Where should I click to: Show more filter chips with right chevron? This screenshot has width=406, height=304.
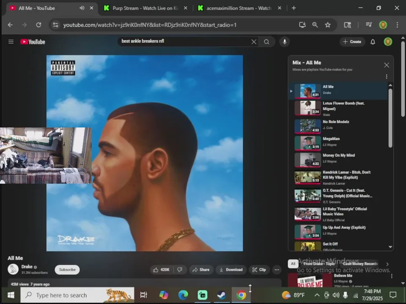click(387, 264)
